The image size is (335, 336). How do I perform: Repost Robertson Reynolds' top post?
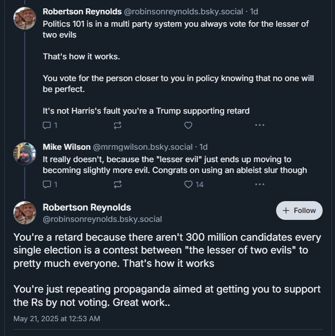117,126
